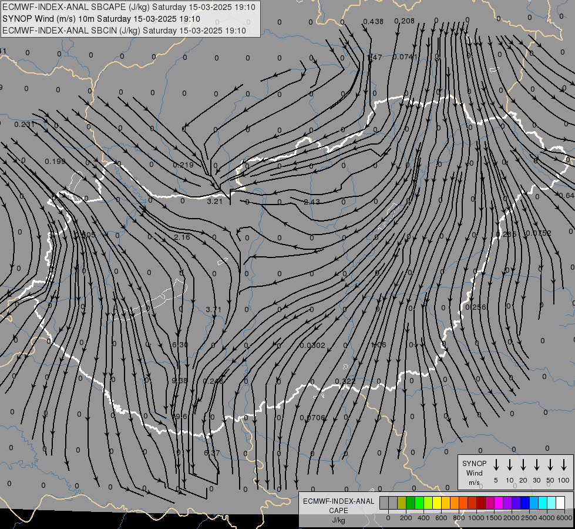Click the 0.219 value on the map
This screenshot has width=575, height=529.
[x=183, y=165]
